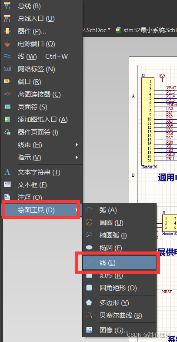Choose 多边形 (Y) submenu entry
Image resolution: width=177 pixels, height=342 pixels.
120,302
